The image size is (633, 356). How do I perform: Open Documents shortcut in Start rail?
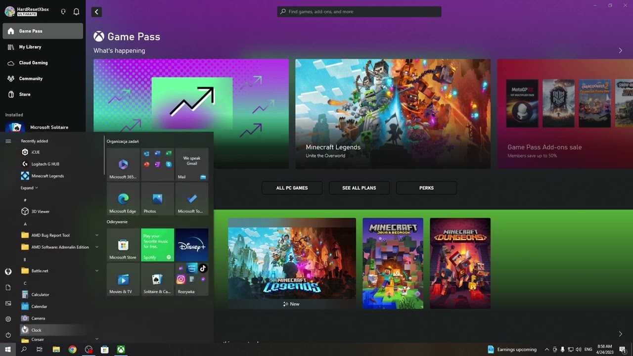pos(8,287)
